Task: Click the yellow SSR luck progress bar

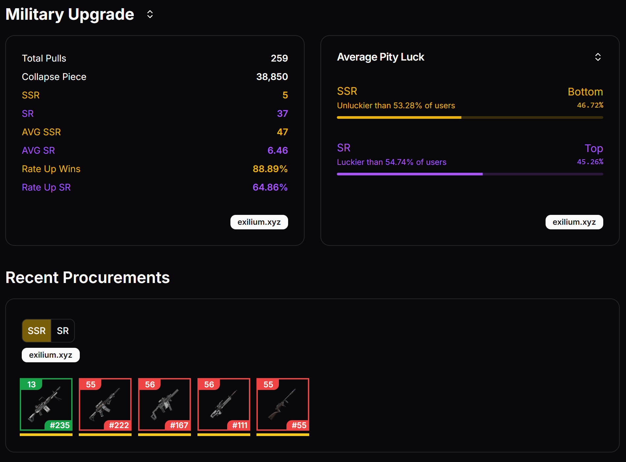Action: click(470, 117)
